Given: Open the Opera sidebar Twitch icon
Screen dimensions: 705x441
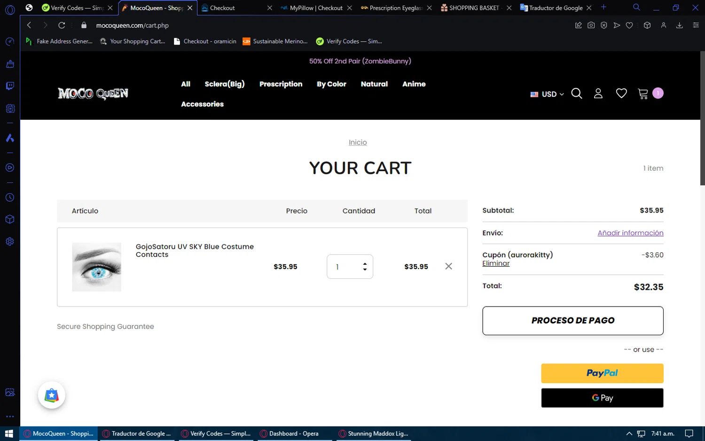Looking at the screenshot, I should point(10,86).
